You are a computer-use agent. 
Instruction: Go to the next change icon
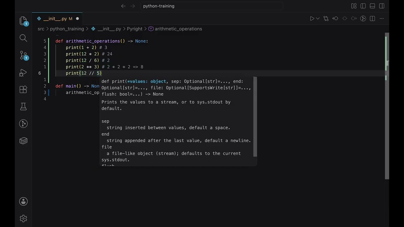pyautogui.click(x=354, y=19)
